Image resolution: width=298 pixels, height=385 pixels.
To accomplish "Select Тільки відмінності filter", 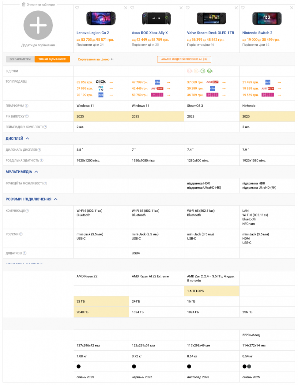I will (52, 59).
